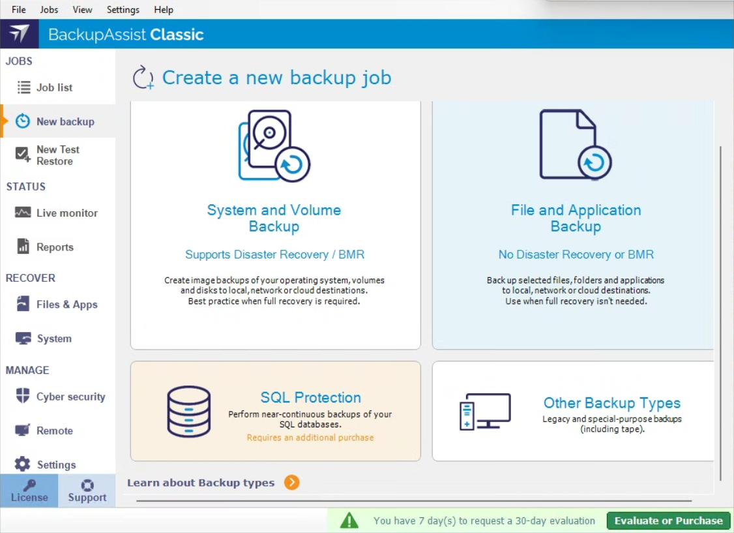Open the Jobs menu

(x=49, y=10)
